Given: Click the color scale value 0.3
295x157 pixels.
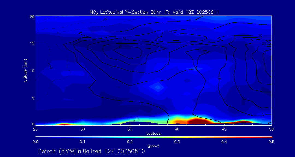Looking at the screenshot, I should (x=177, y=142).
